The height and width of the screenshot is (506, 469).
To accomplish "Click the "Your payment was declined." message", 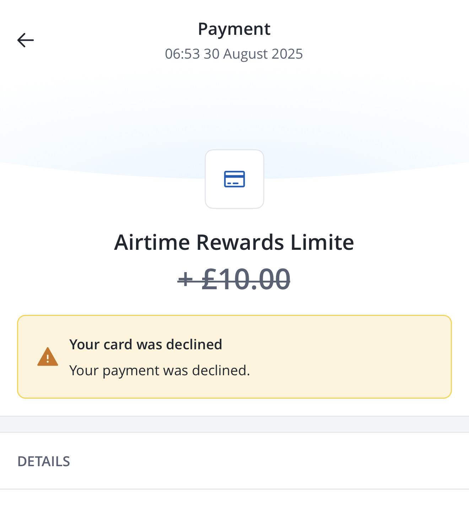I will [160, 370].
